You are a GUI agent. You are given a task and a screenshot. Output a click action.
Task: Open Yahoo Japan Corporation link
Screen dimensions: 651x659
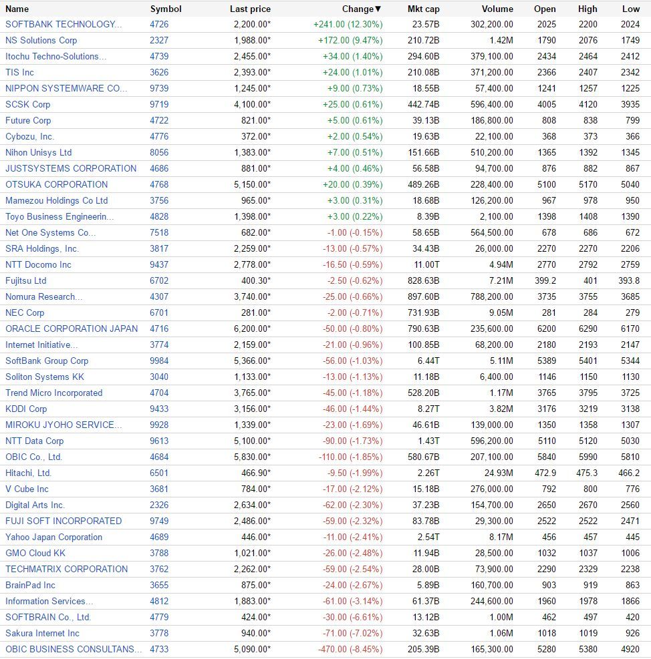pyautogui.click(x=54, y=537)
